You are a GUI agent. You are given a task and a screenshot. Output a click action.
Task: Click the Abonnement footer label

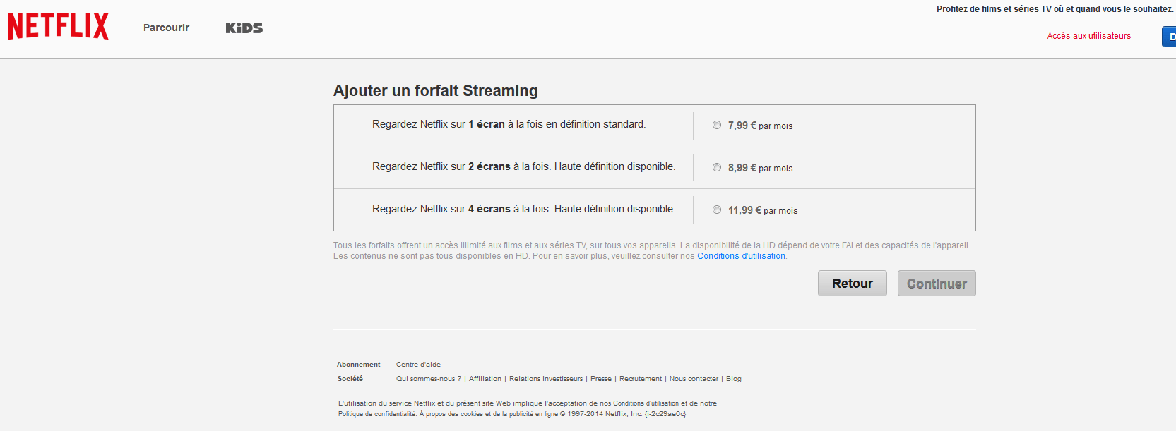358,365
